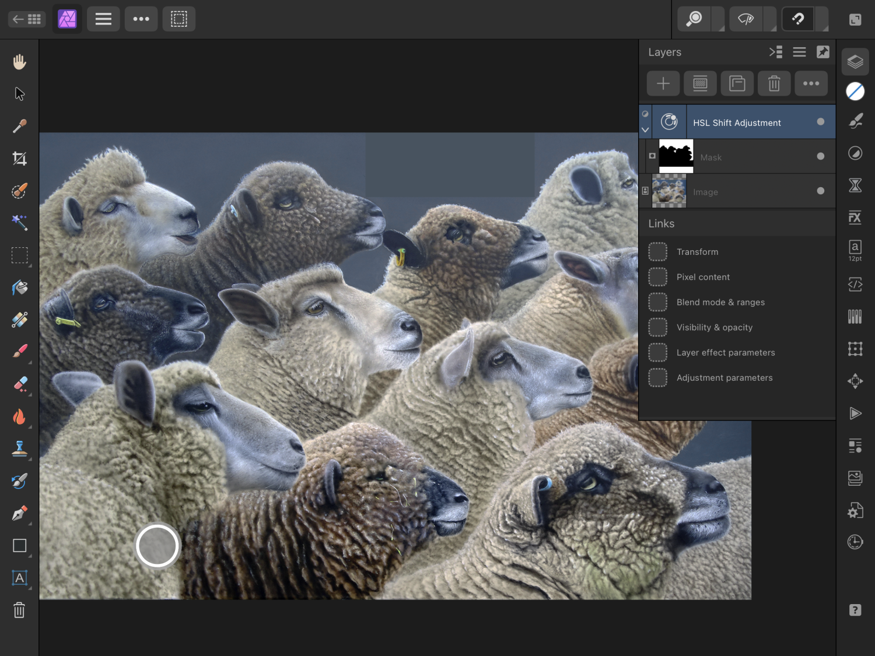Select the Eraser tool
875x656 pixels.
[x=19, y=384]
